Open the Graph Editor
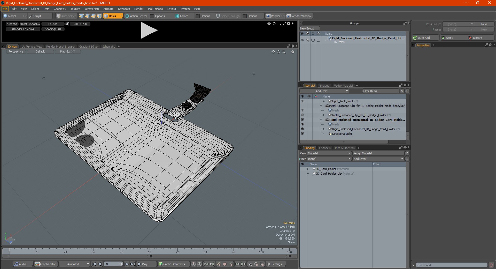 pyautogui.click(x=45, y=264)
